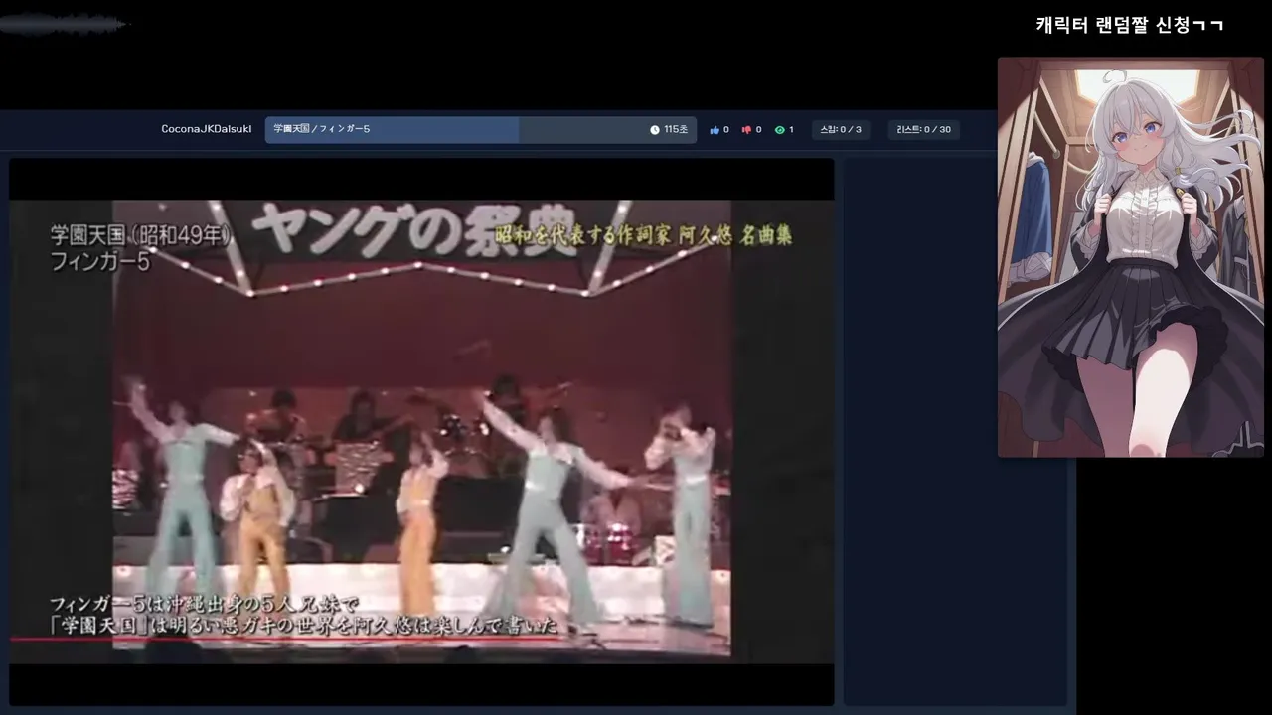This screenshot has height=715, width=1272.
Task: Click the CoconaJKDaisuki username
Action: click(207, 129)
